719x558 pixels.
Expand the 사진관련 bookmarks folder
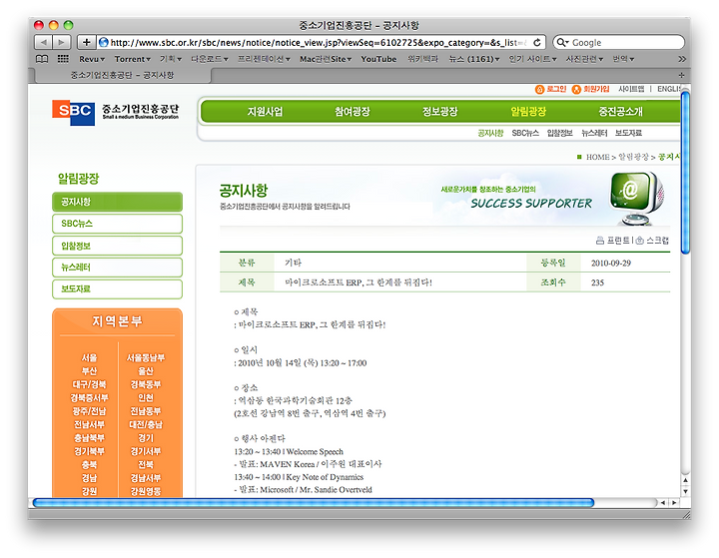pos(584,59)
